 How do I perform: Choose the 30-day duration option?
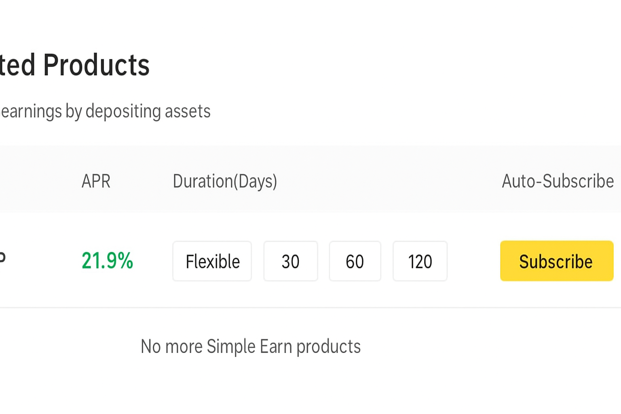[x=290, y=261]
